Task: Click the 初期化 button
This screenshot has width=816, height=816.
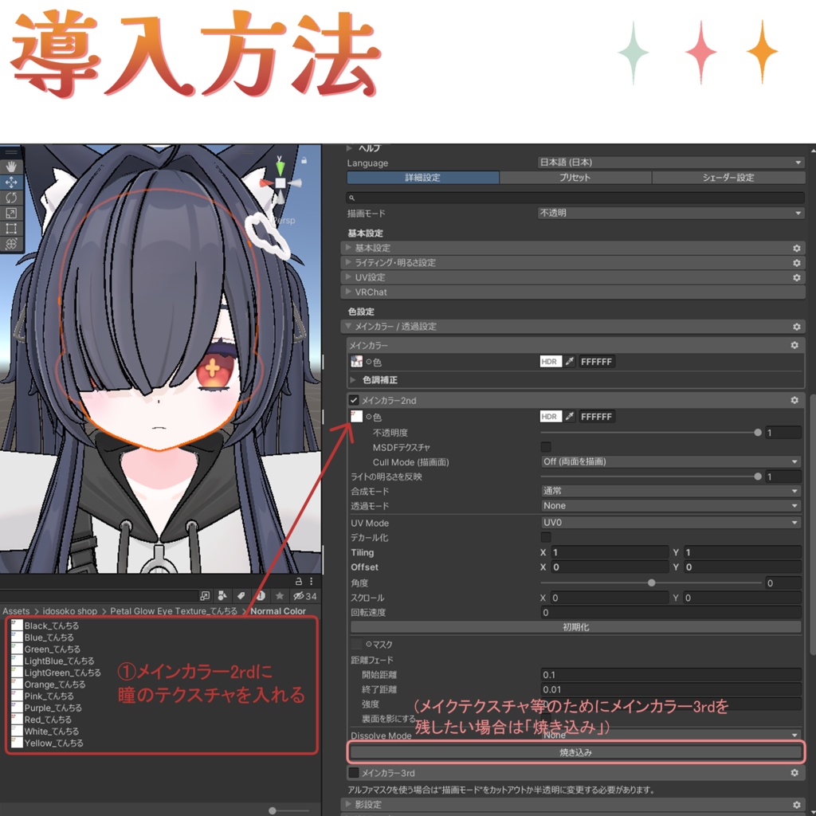Action: 575,627
